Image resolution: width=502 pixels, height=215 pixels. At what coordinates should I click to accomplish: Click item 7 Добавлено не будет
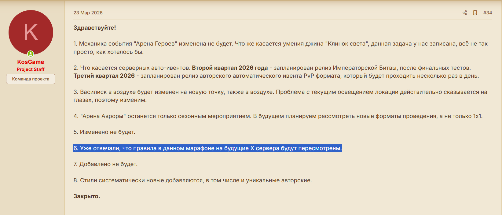click(105, 164)
